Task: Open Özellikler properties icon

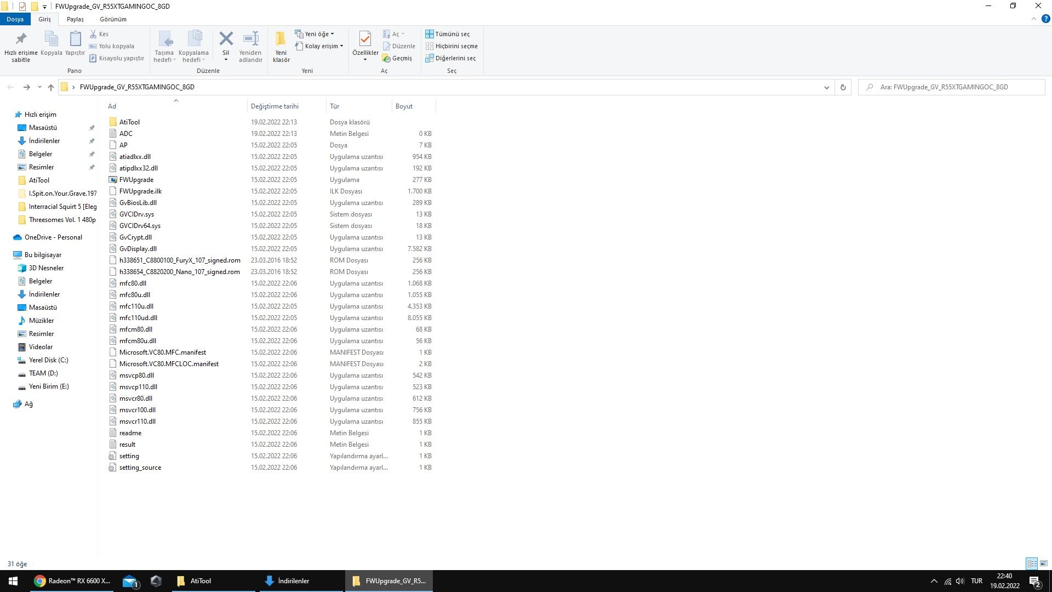Action: 365,39
